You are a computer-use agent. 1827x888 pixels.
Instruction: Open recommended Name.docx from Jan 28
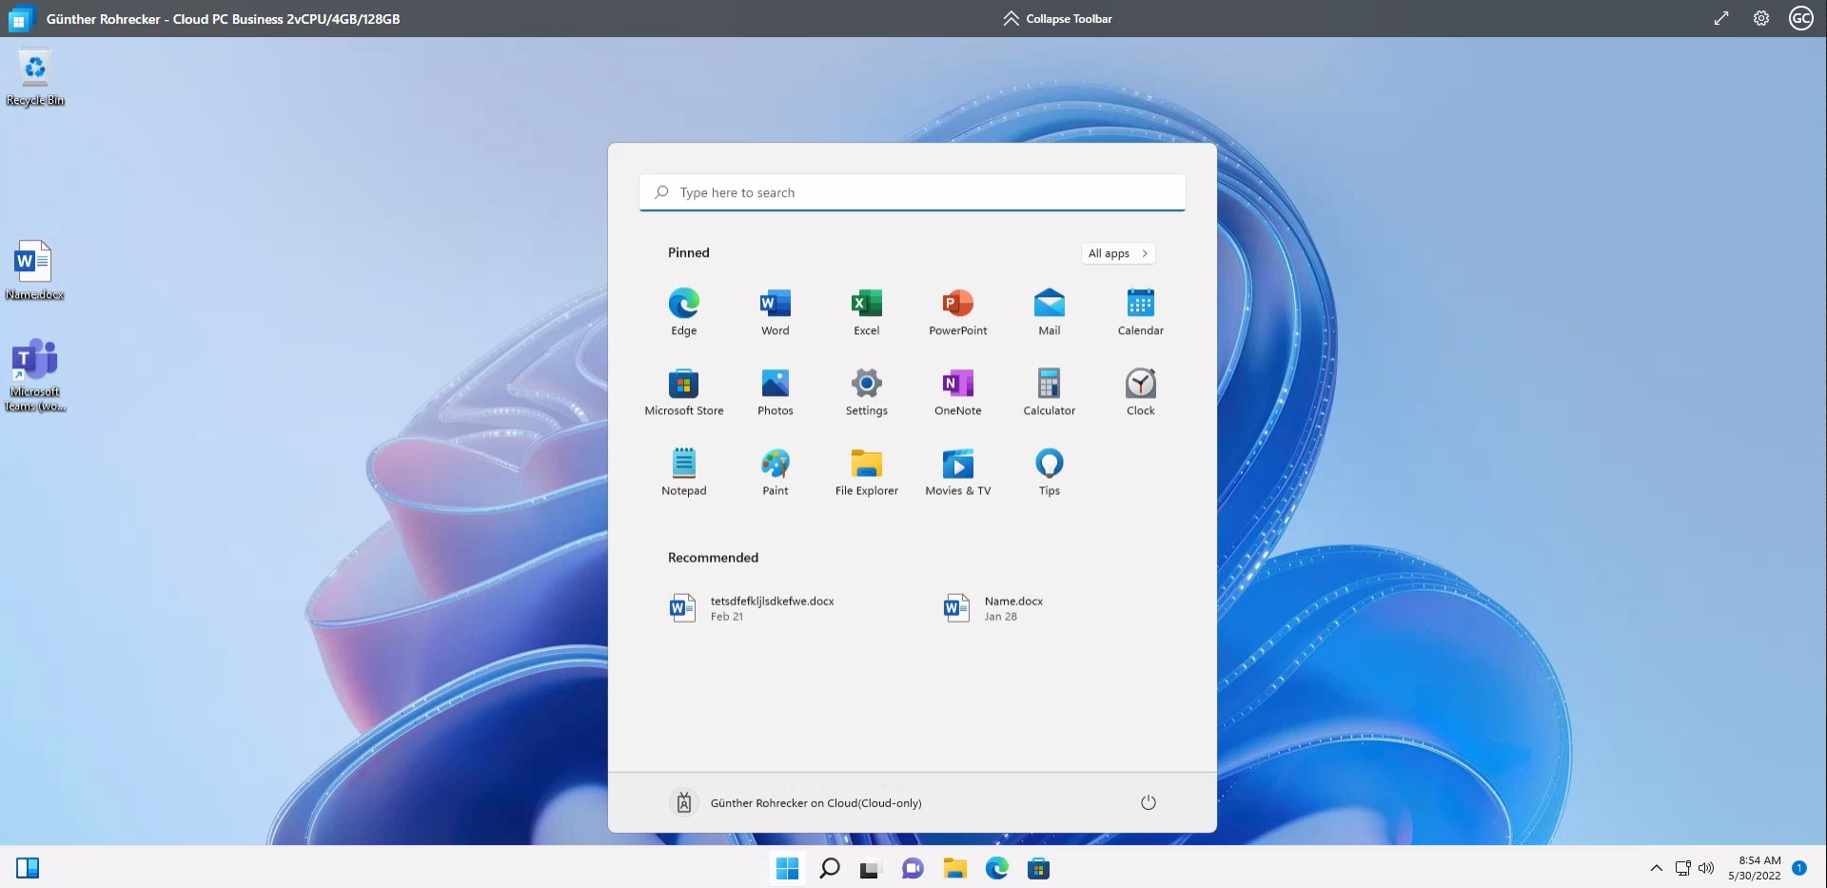pyautogui.click(x=993, y=608)
